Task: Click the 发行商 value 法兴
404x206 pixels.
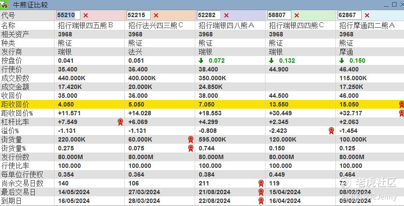Action: [135, 52]
